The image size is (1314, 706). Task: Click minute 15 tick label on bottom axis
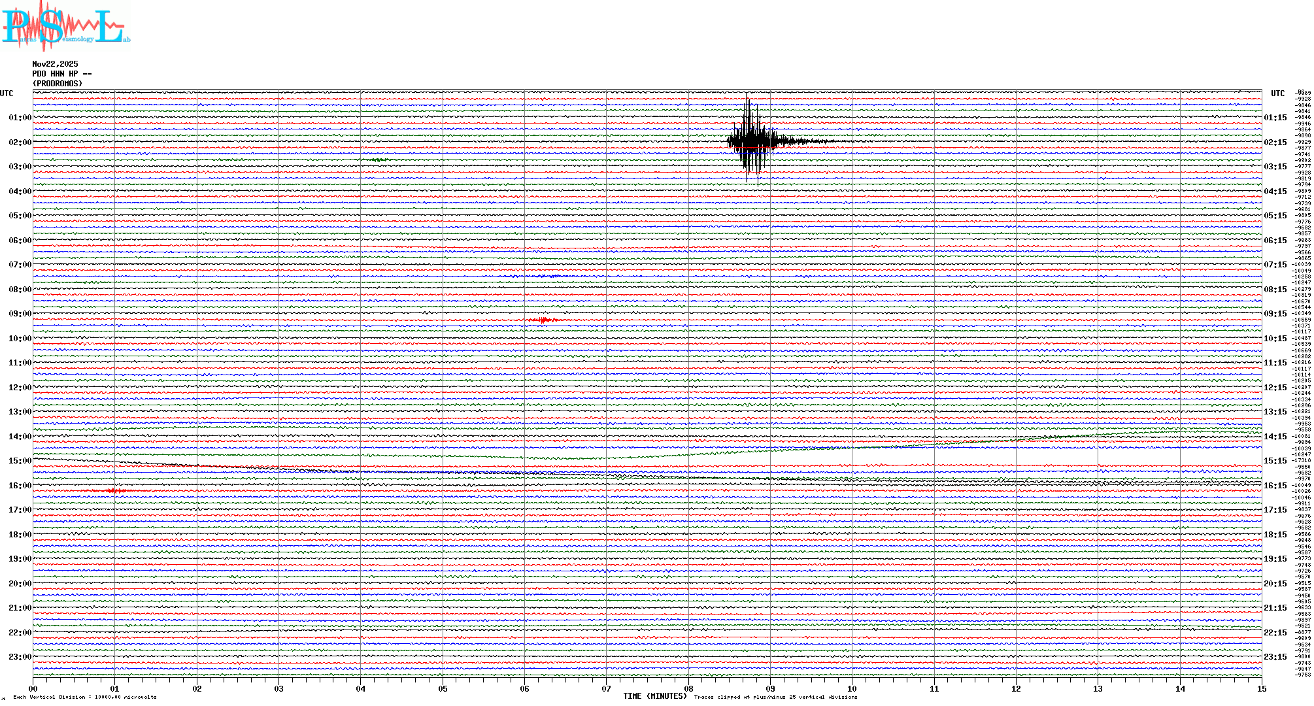click(x=1261, y=688)
